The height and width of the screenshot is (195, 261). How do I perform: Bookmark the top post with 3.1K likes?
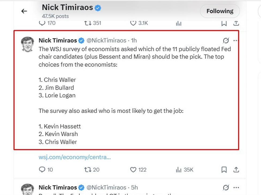pyautogui.click(x=224, y=23)
